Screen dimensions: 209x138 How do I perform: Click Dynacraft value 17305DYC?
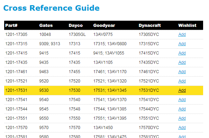(149, 34)
